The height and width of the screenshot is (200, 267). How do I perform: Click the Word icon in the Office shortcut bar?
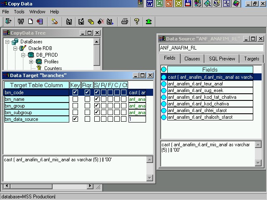150,4
